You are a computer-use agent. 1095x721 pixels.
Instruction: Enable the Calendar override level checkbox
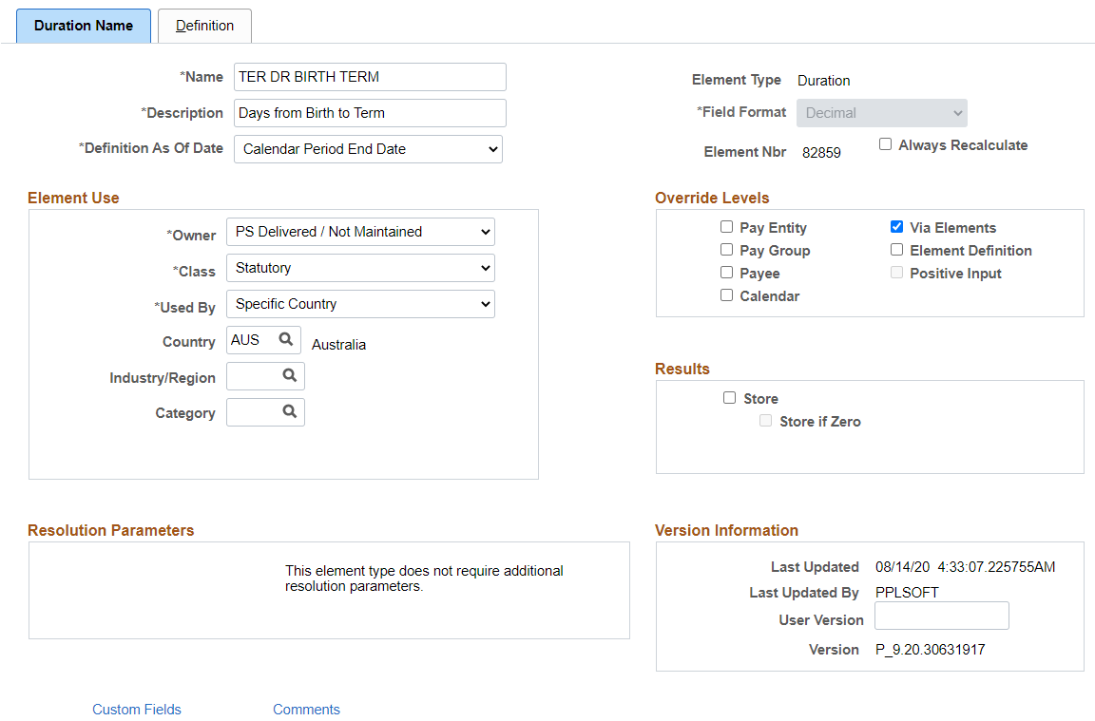(x=726, y=294)
